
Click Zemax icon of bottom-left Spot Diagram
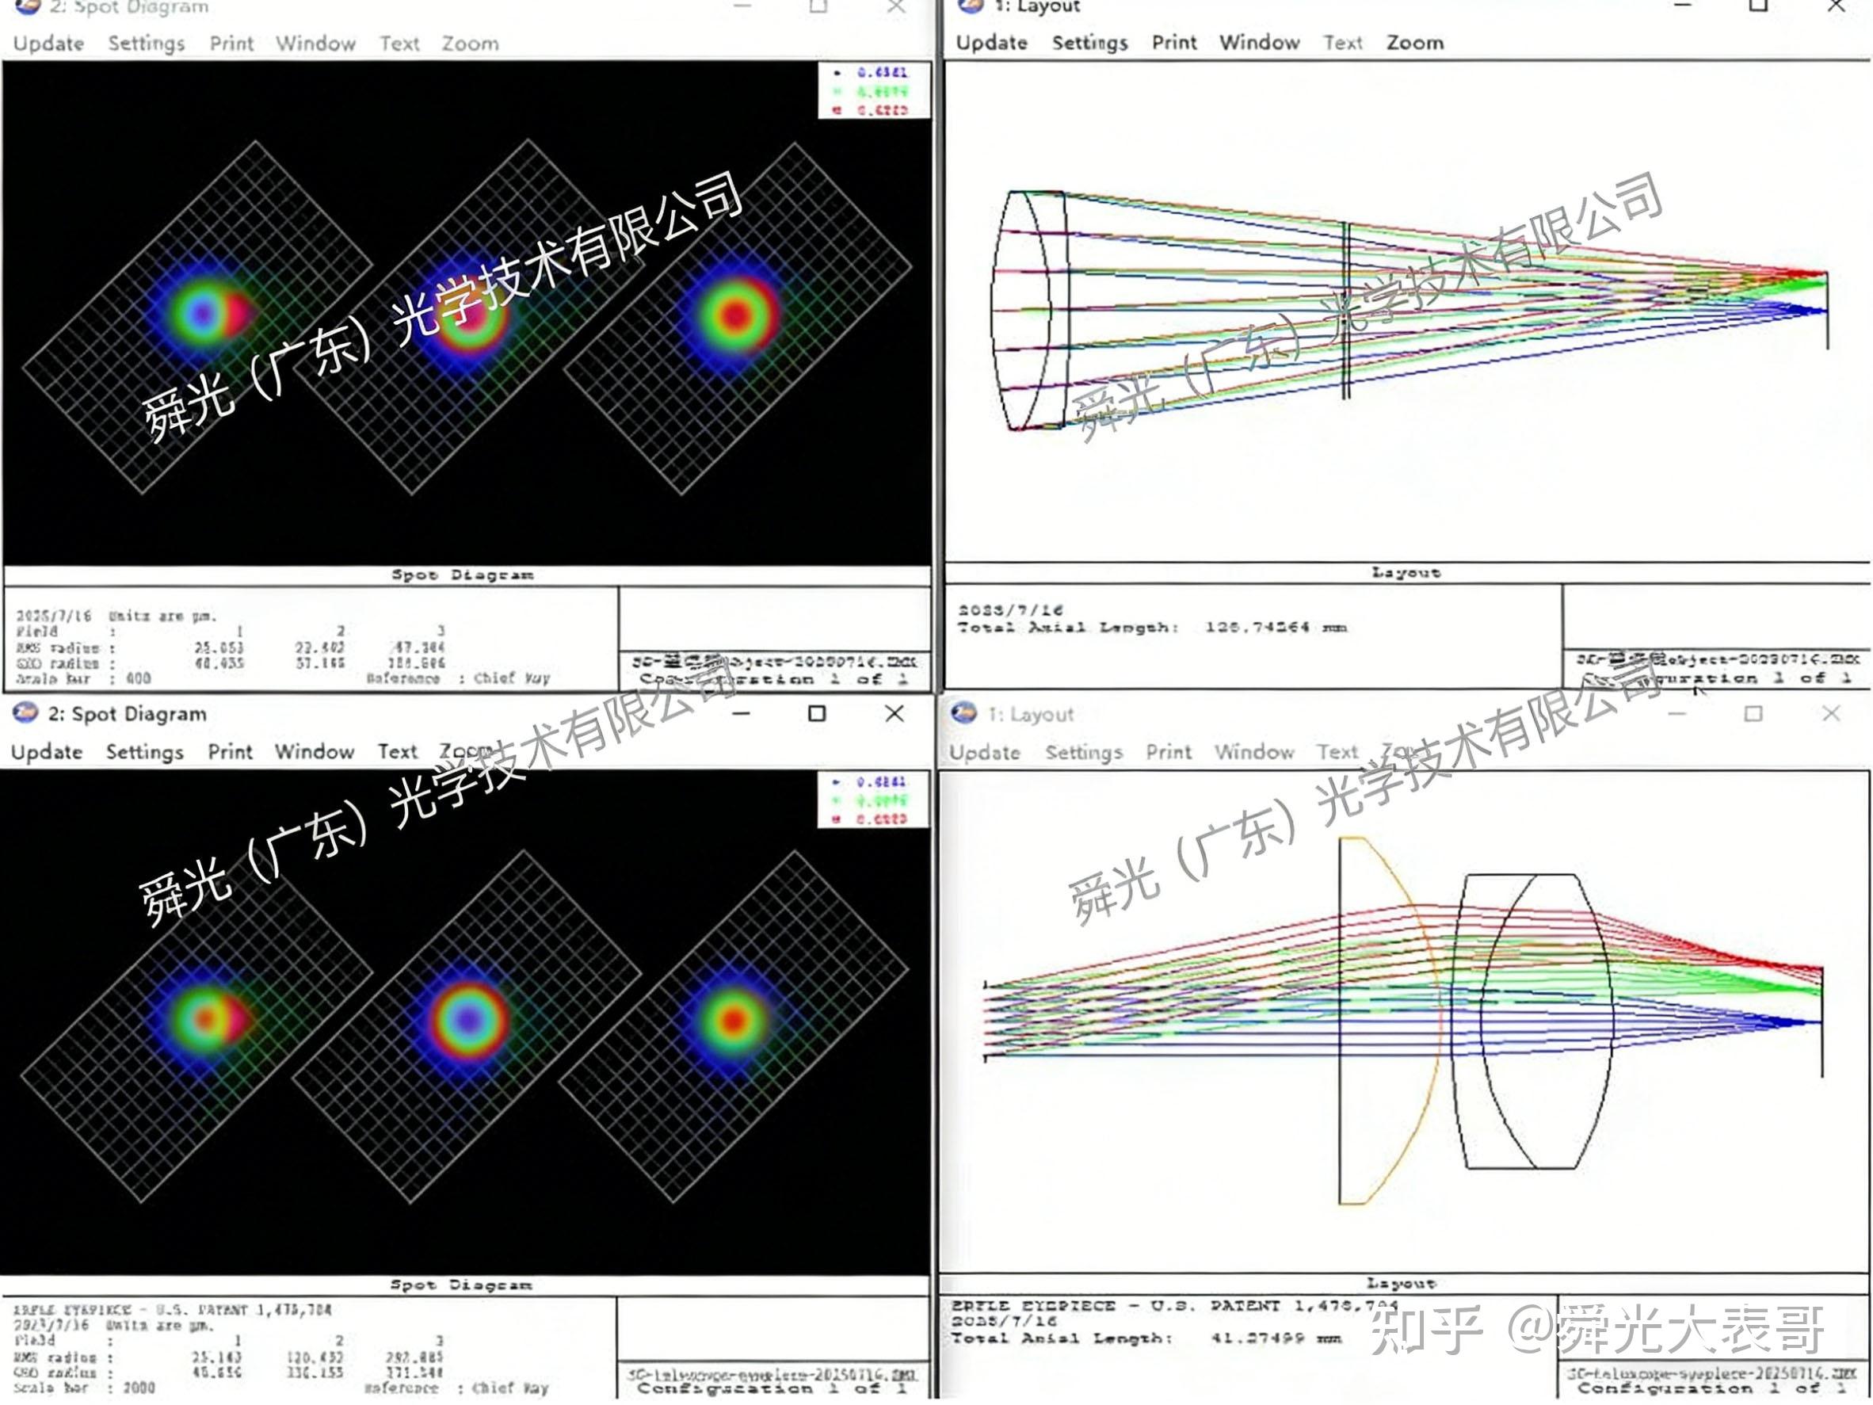tap(25, 713)
